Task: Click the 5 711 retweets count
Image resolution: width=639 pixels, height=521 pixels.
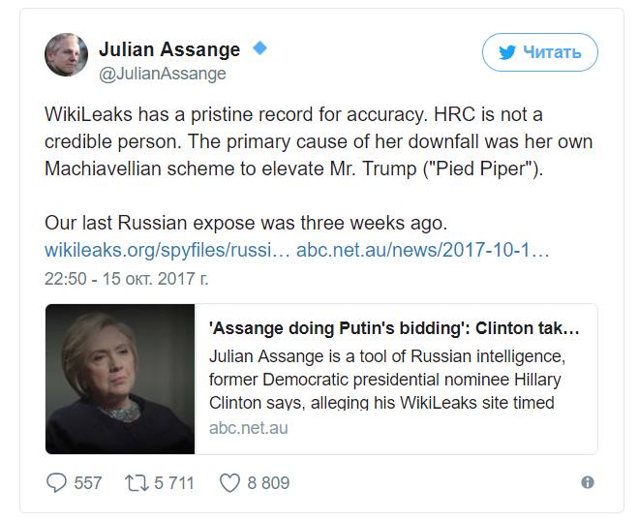Action: pyautogui.click(x=173, y=482)
